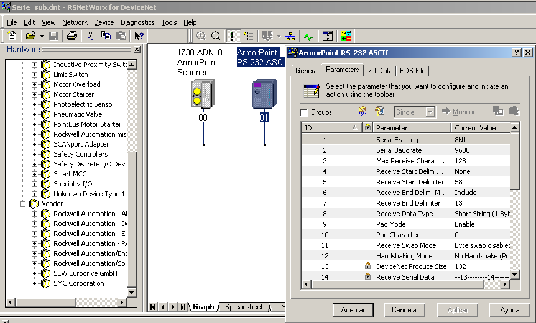This screenshot has height=323, width=536.
Task: Select the ArmorPoint RS-232 ASCII device icon
Action: 264,94
